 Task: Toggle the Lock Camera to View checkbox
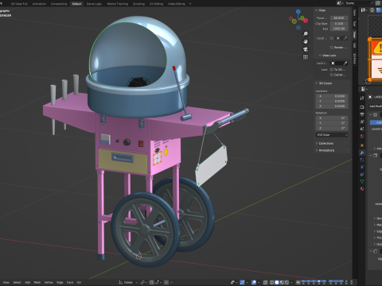pos(332,75)
